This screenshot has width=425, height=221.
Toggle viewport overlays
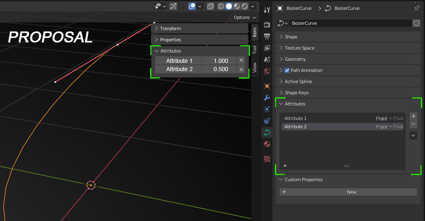coord(192,6)
